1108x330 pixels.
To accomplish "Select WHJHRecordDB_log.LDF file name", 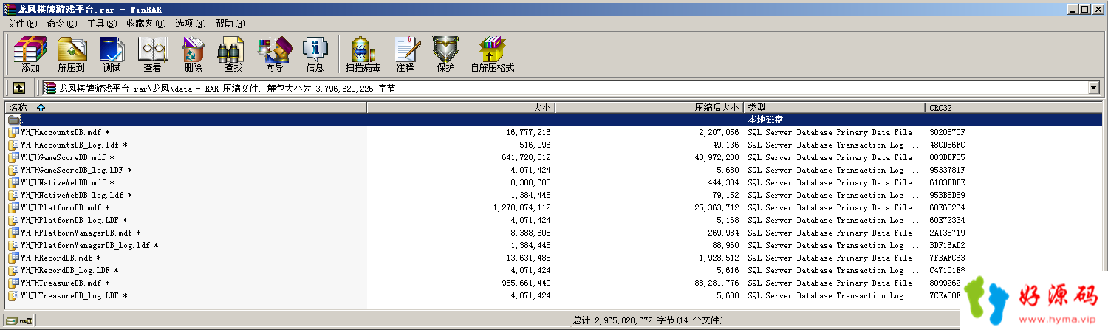I will tap(69, 271).
